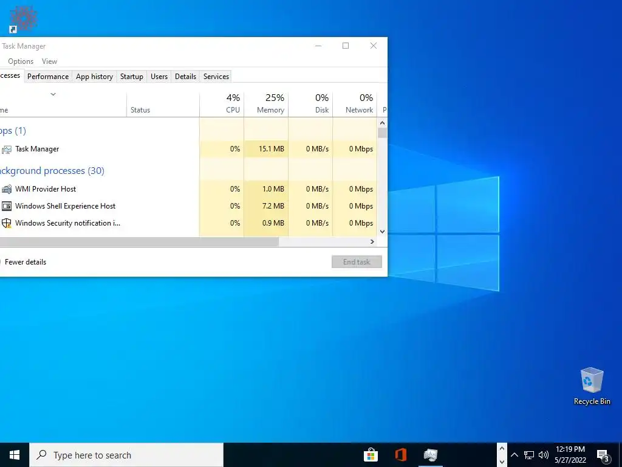Open the red desktop shortcut icon
622x467 pixels.
(23, 19)
